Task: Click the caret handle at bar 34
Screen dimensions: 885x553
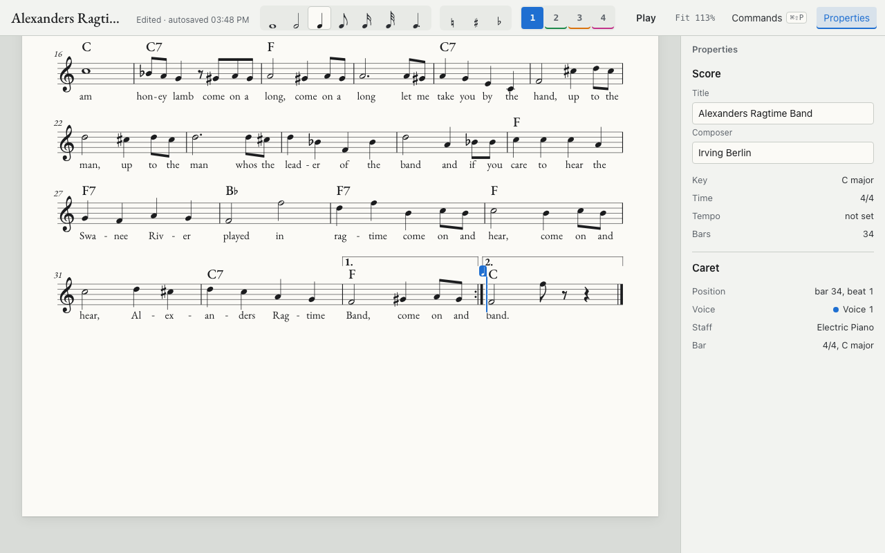Action: click(483, 271)
